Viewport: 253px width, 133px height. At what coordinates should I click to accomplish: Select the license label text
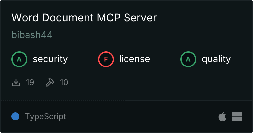point(135,59)
